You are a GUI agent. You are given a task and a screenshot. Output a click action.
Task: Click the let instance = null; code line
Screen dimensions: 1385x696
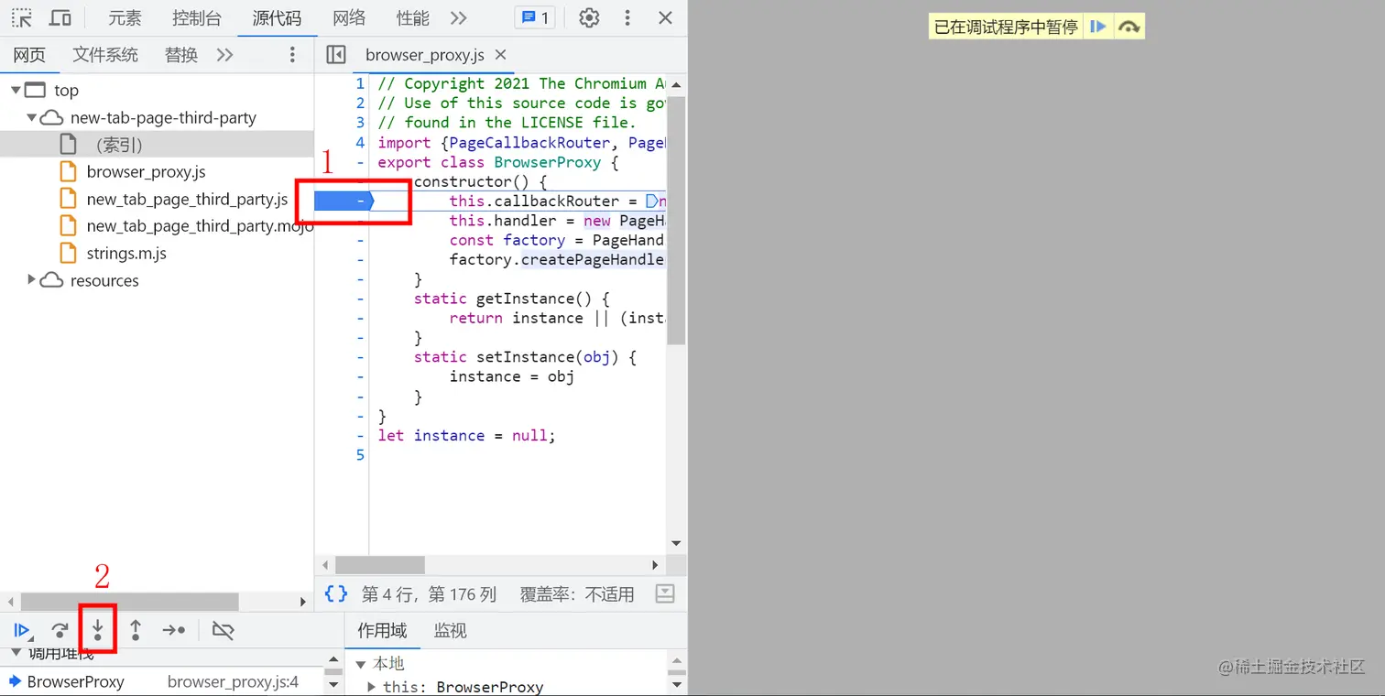[x=467, y=435]
